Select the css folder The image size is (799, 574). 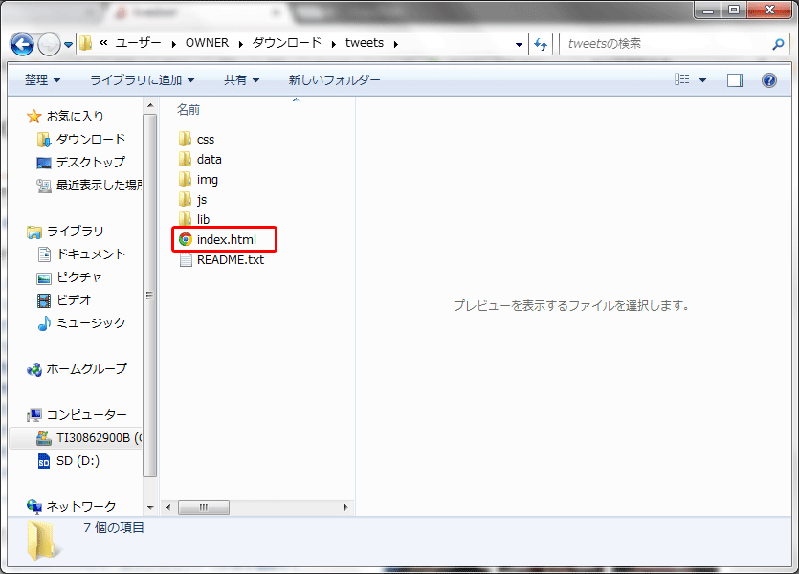(x=206, y=139)
